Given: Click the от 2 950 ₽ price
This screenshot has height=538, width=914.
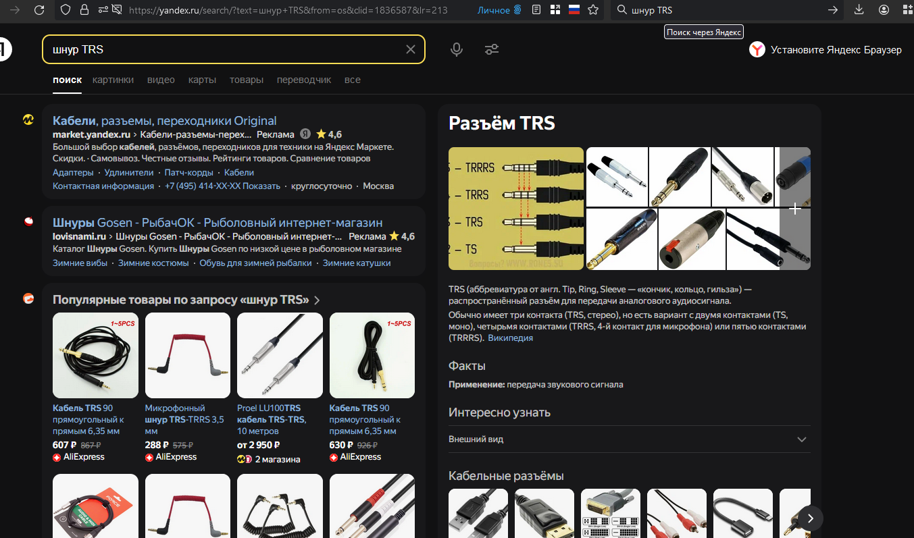Looking at the screenshot, I should [259, 445].
